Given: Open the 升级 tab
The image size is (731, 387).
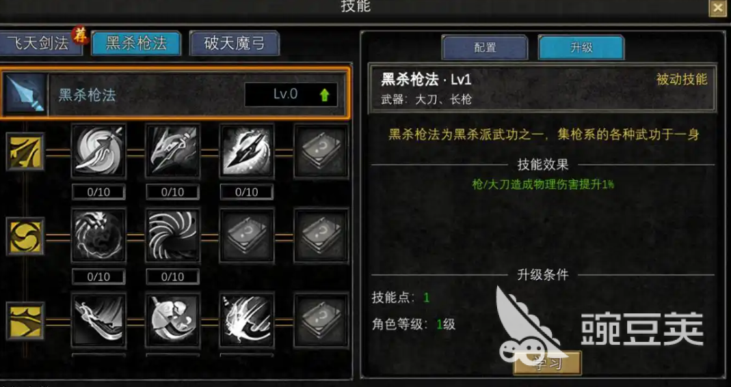Looking at the screenshot, I should 581,47.
